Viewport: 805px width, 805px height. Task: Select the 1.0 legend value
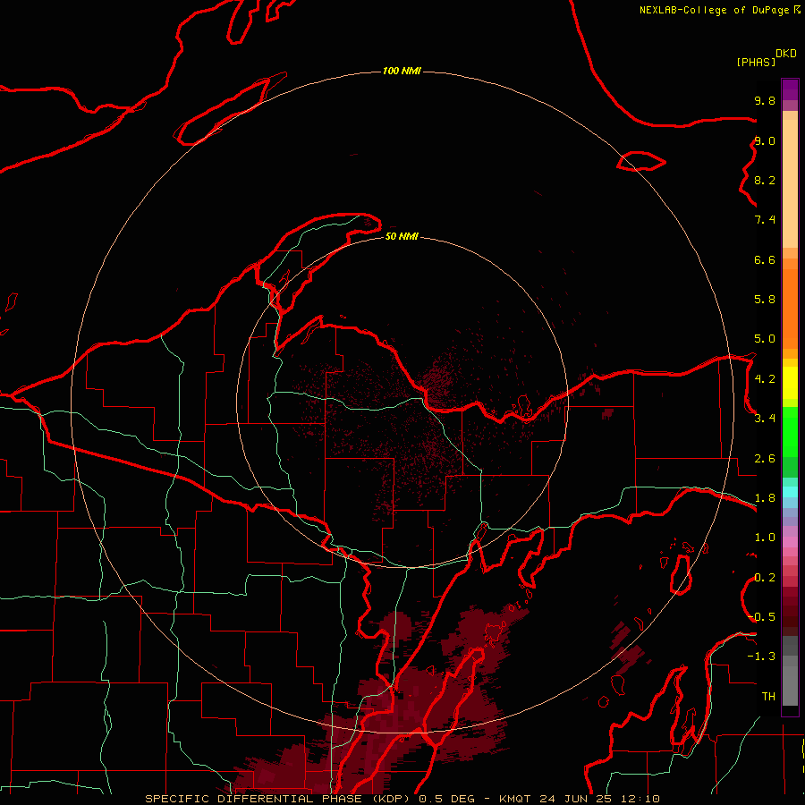765,538
